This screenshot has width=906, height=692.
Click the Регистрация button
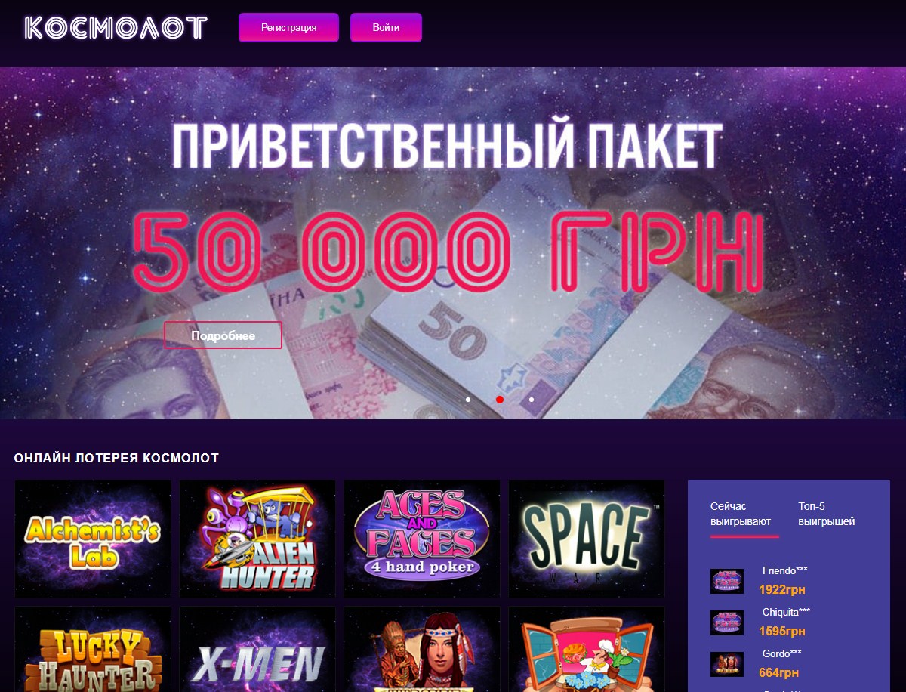[288, 27]
